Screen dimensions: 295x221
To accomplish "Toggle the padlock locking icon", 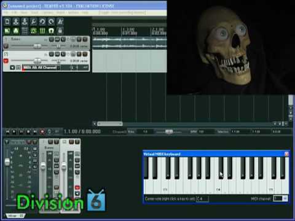I will click(60, 31).
